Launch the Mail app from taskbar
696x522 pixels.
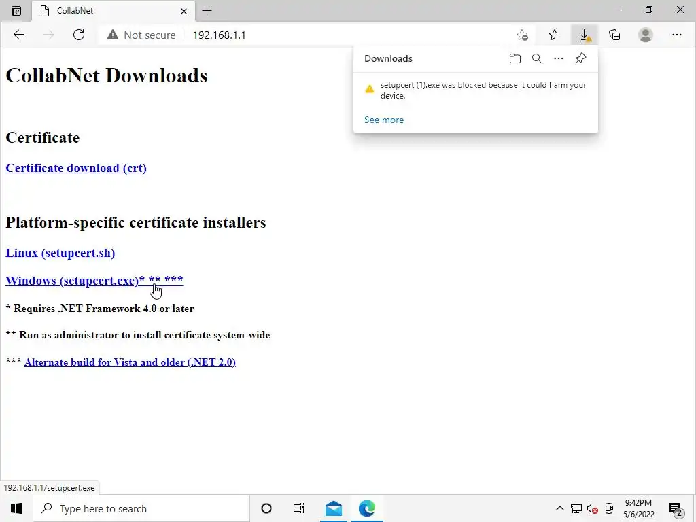(333, 508)
